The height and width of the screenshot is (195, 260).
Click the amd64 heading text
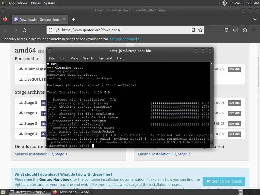[25, 50]
